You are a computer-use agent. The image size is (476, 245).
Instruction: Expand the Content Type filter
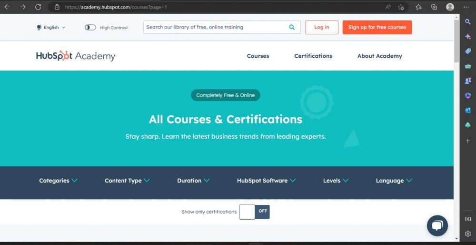click(x=127, y=181)
